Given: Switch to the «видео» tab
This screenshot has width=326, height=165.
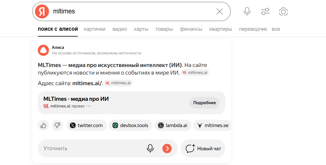Looking at the screenshot, I should pos(120,29).
